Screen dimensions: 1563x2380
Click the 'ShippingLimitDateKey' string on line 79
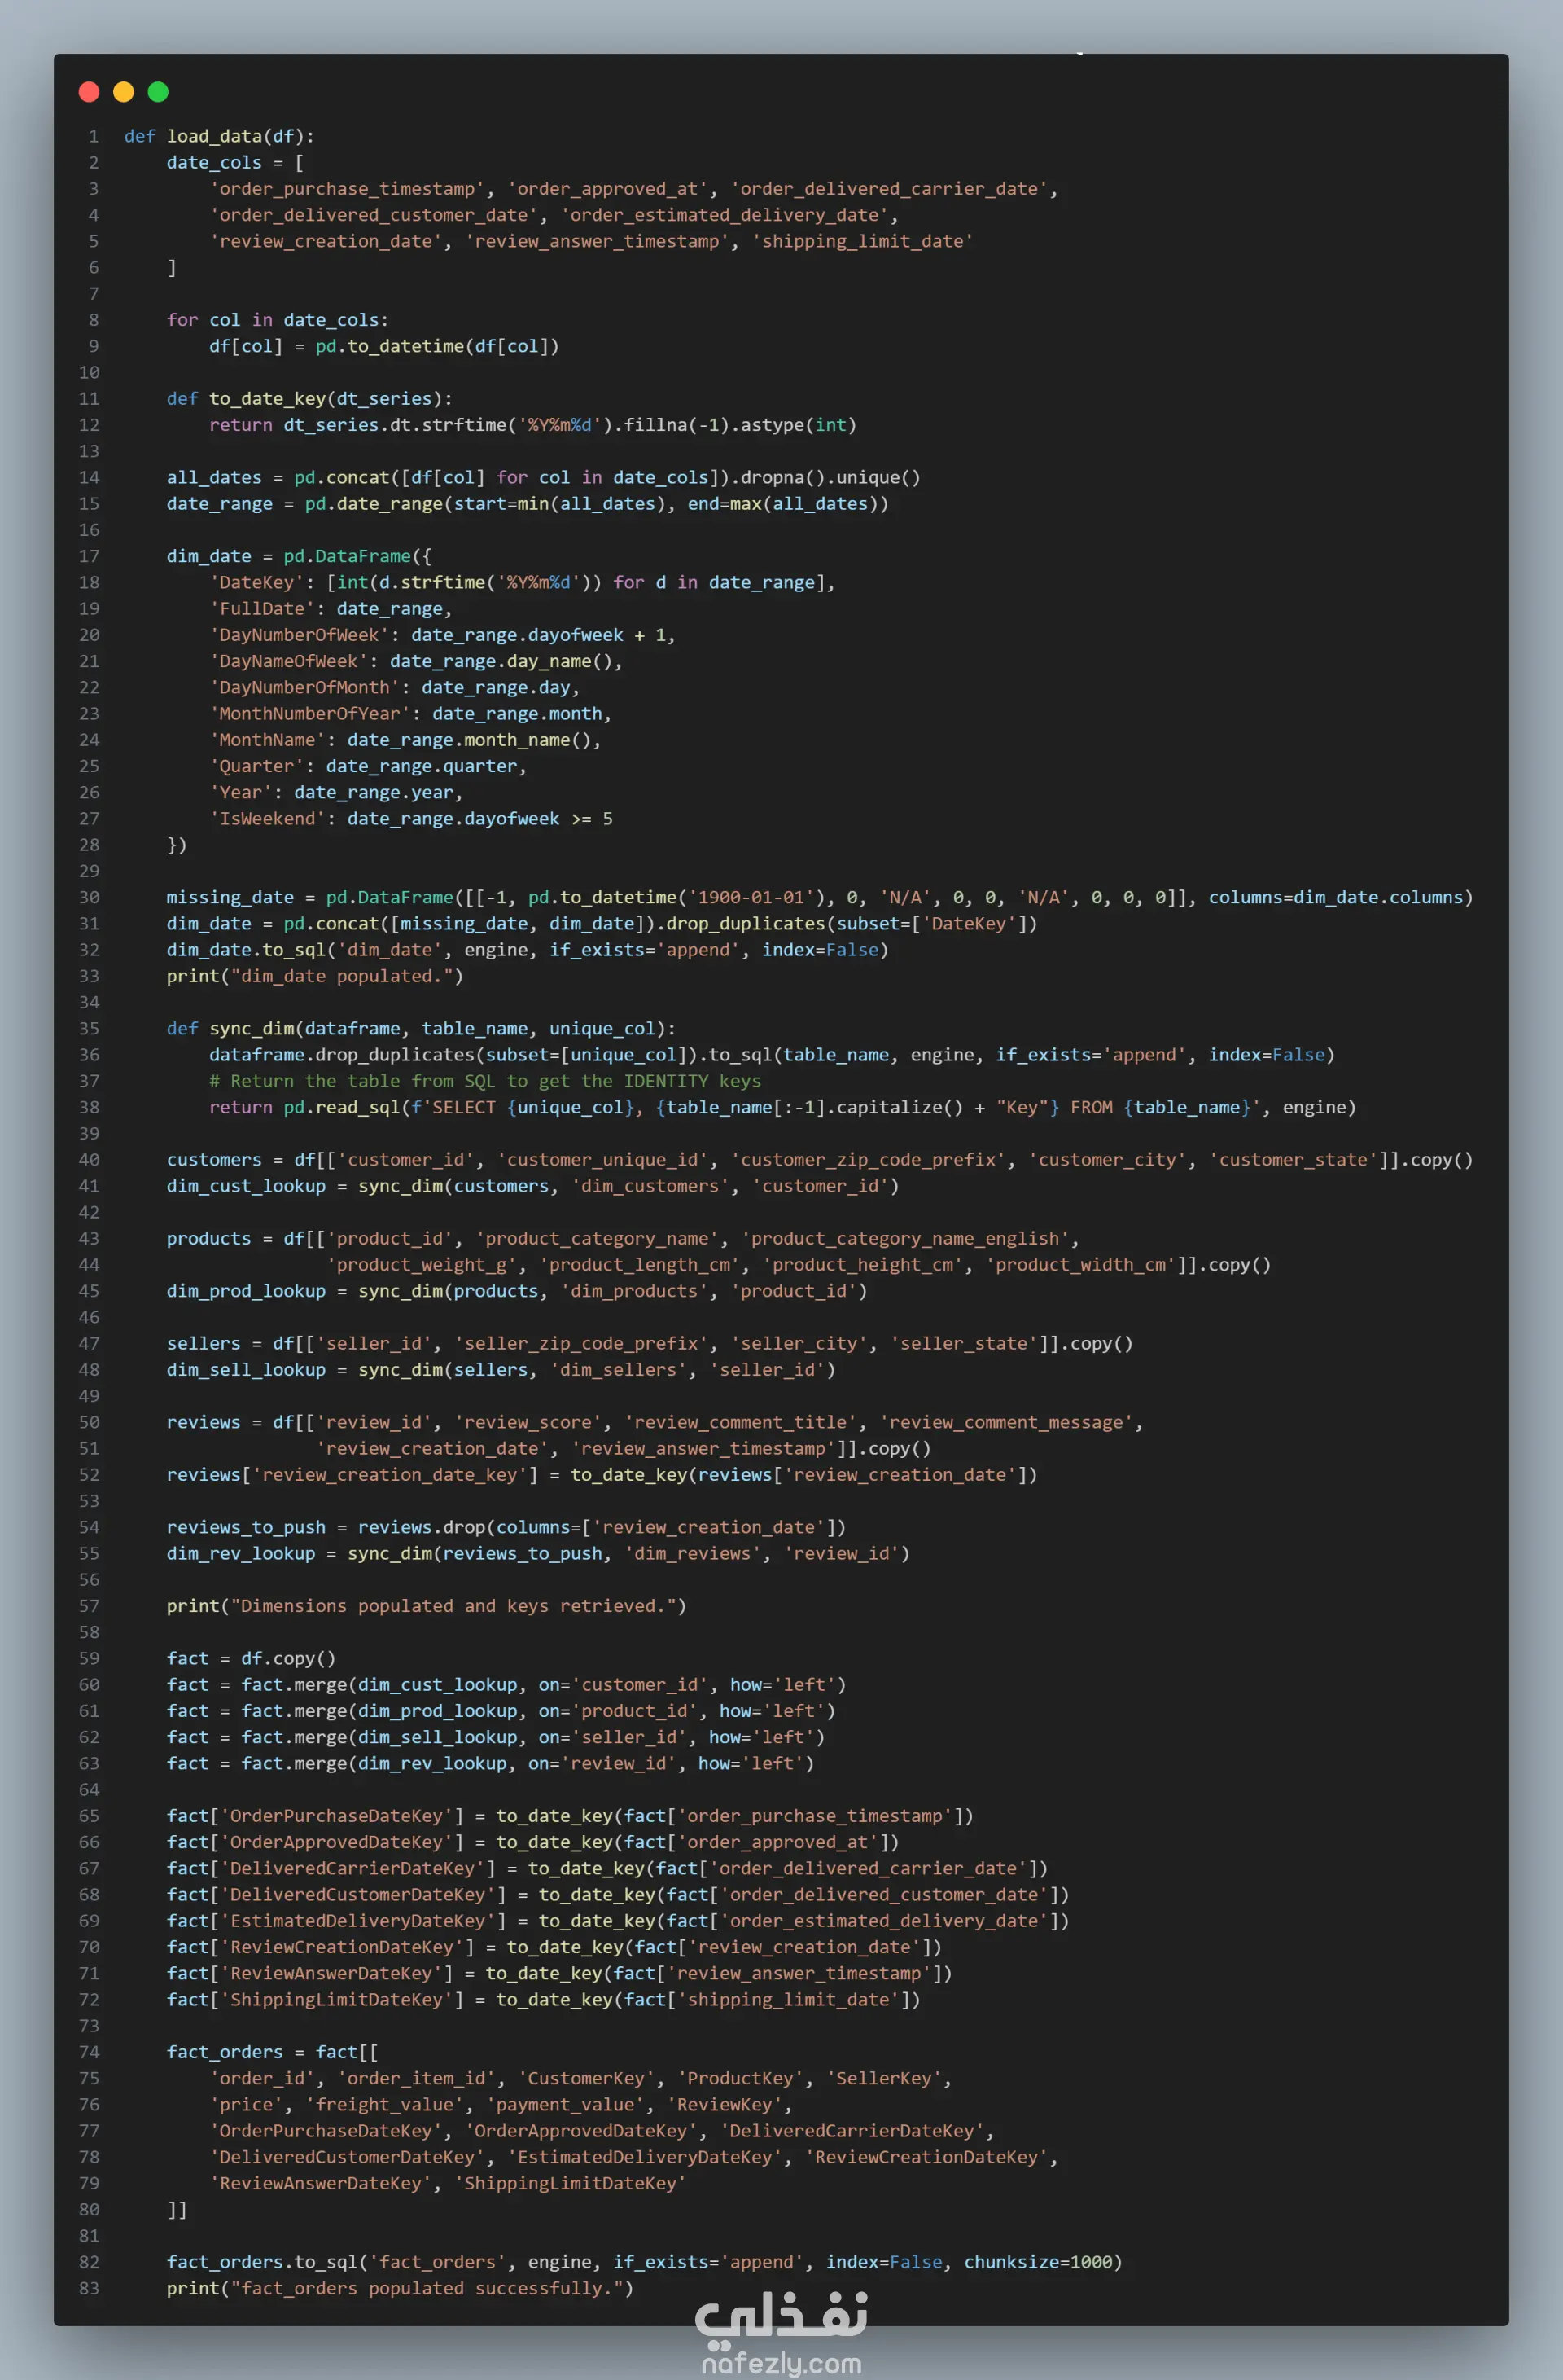pyautogui.click(x=571, y=2183)
